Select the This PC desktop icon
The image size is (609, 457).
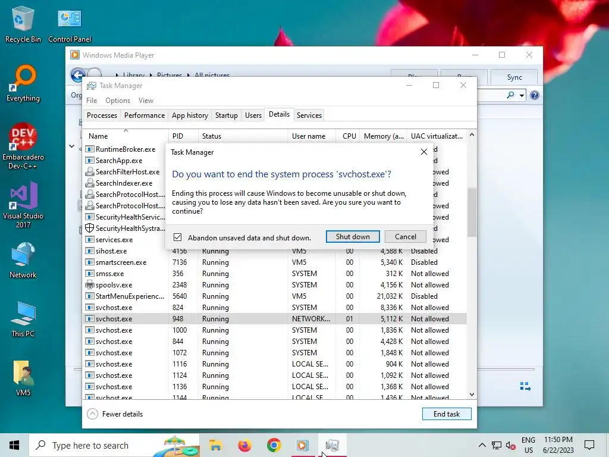23,319
